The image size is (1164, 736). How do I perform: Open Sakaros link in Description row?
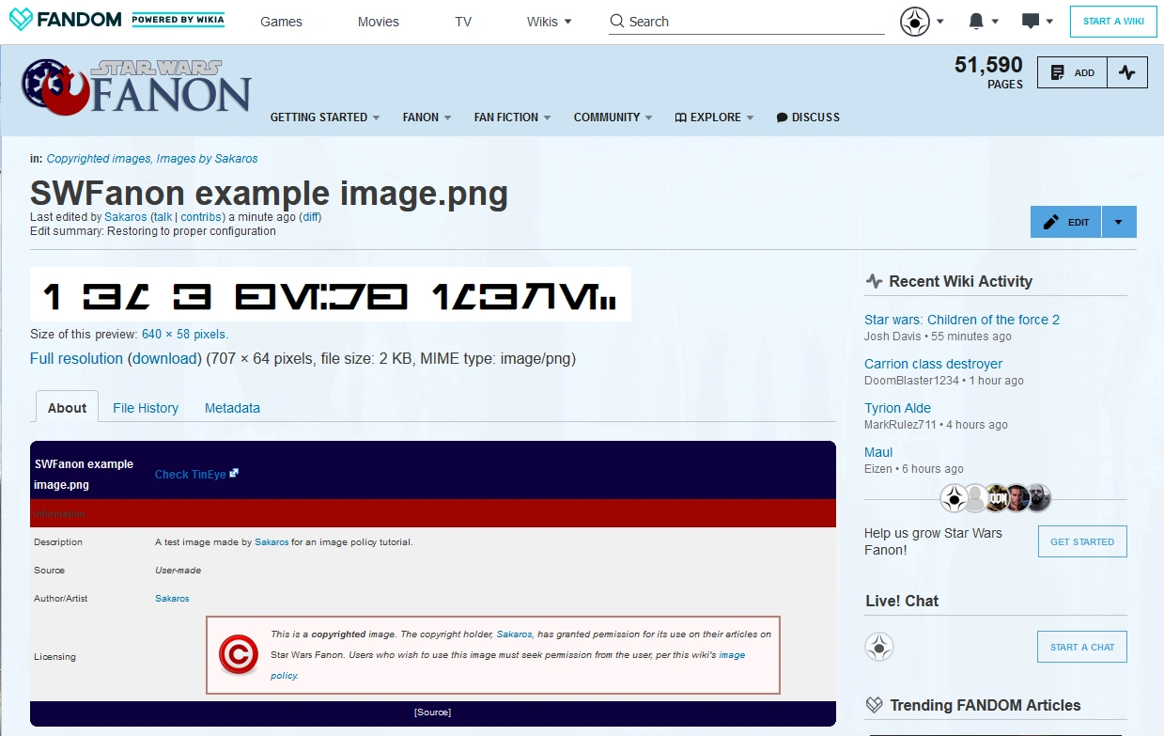click(272, 542)
